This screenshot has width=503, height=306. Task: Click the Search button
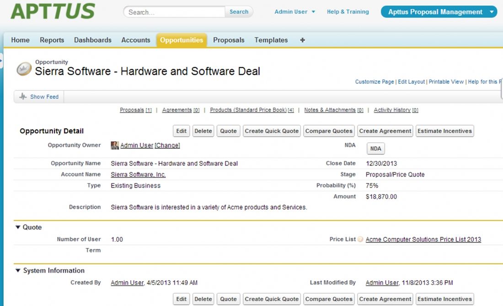[x=239, y=12]
